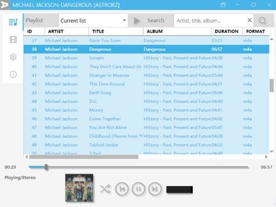The height and width of the screenshot is (207, 276).
Task: Sort by the ALBUM column header
Action: point(177,31)
